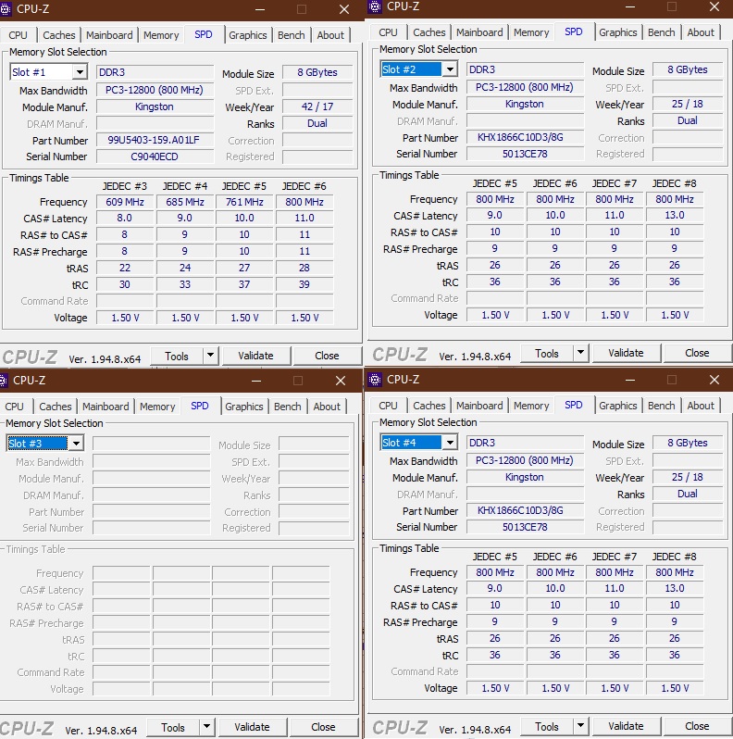Click 609 MHz frequency cell under JEDEC #3
733x739 pixels.
pyautogui.click(x=125, y=202)
